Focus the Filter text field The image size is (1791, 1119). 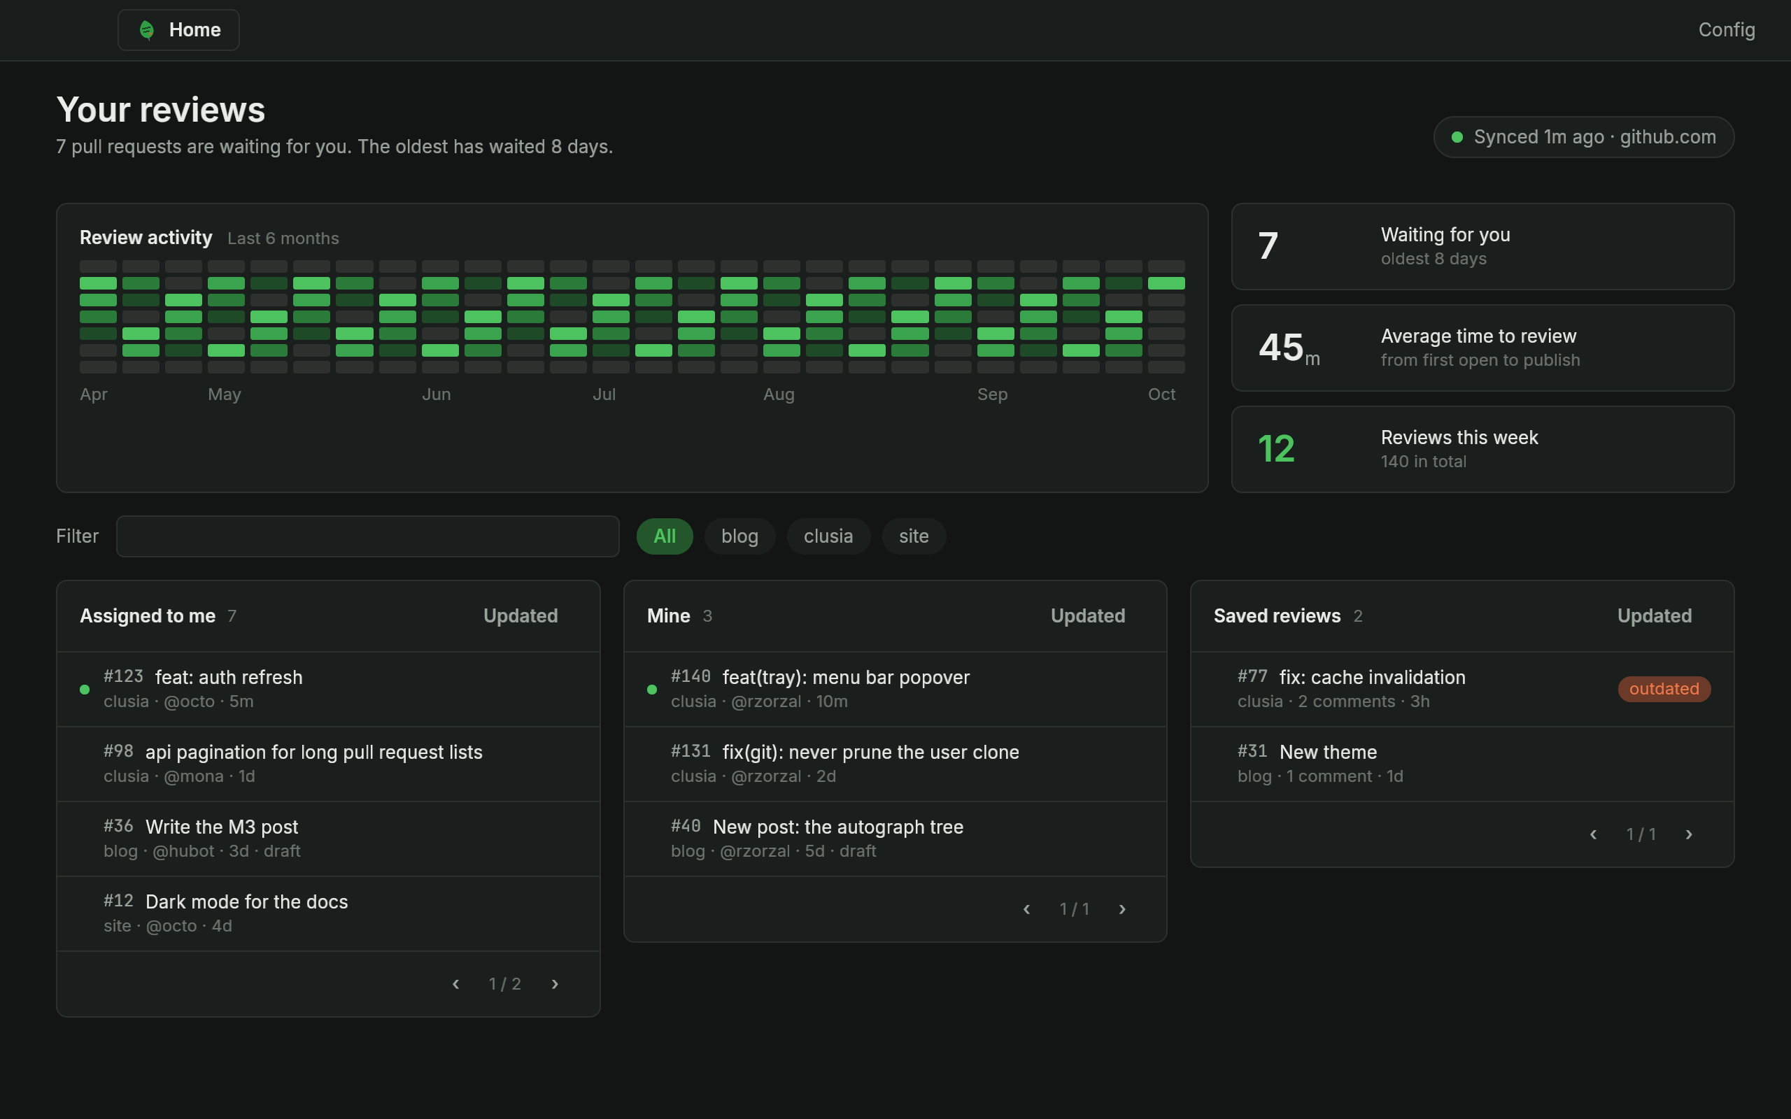367,536
